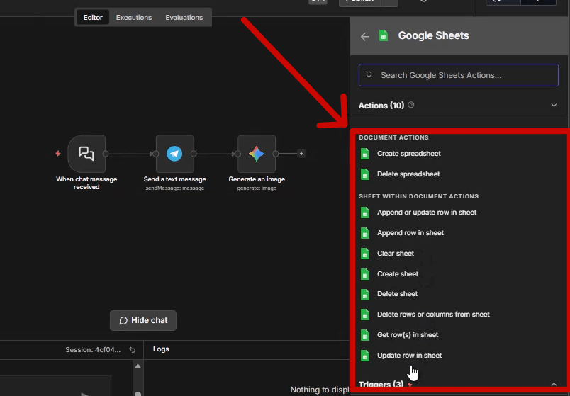Viewport: 570px width, 396px height.
Task: Switch to the Evaluations tab
Action: point(184,17)
